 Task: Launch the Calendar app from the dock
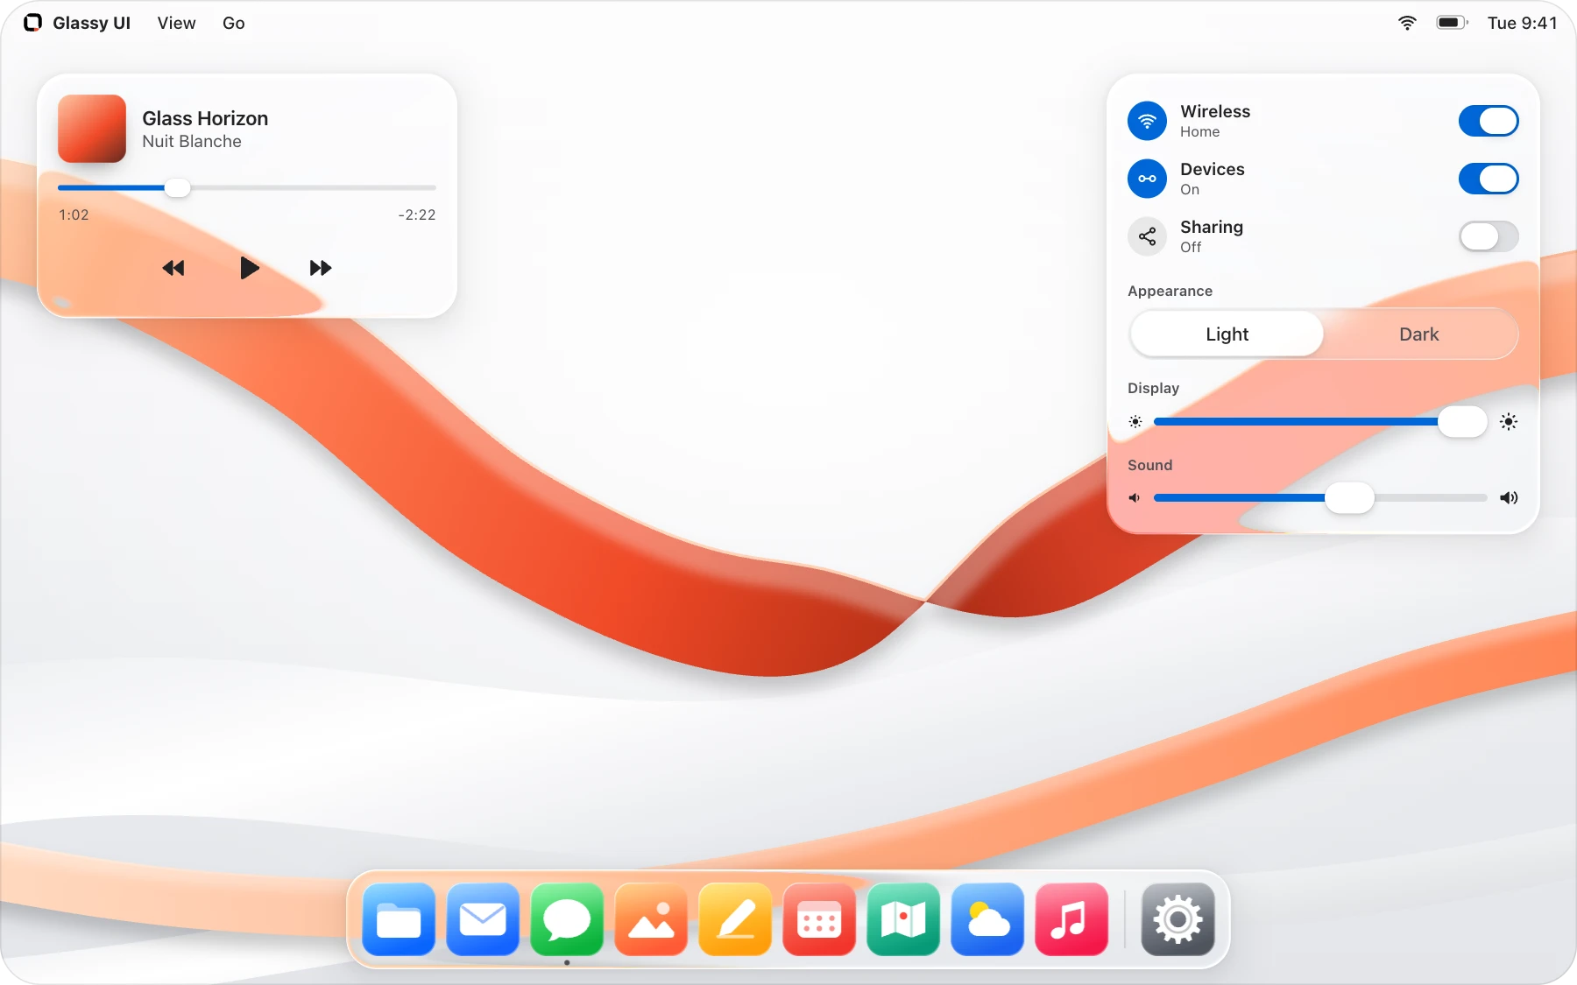click(x=819, y=919)
